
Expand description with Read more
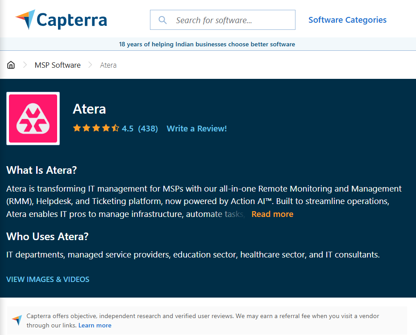pos(272,214)
